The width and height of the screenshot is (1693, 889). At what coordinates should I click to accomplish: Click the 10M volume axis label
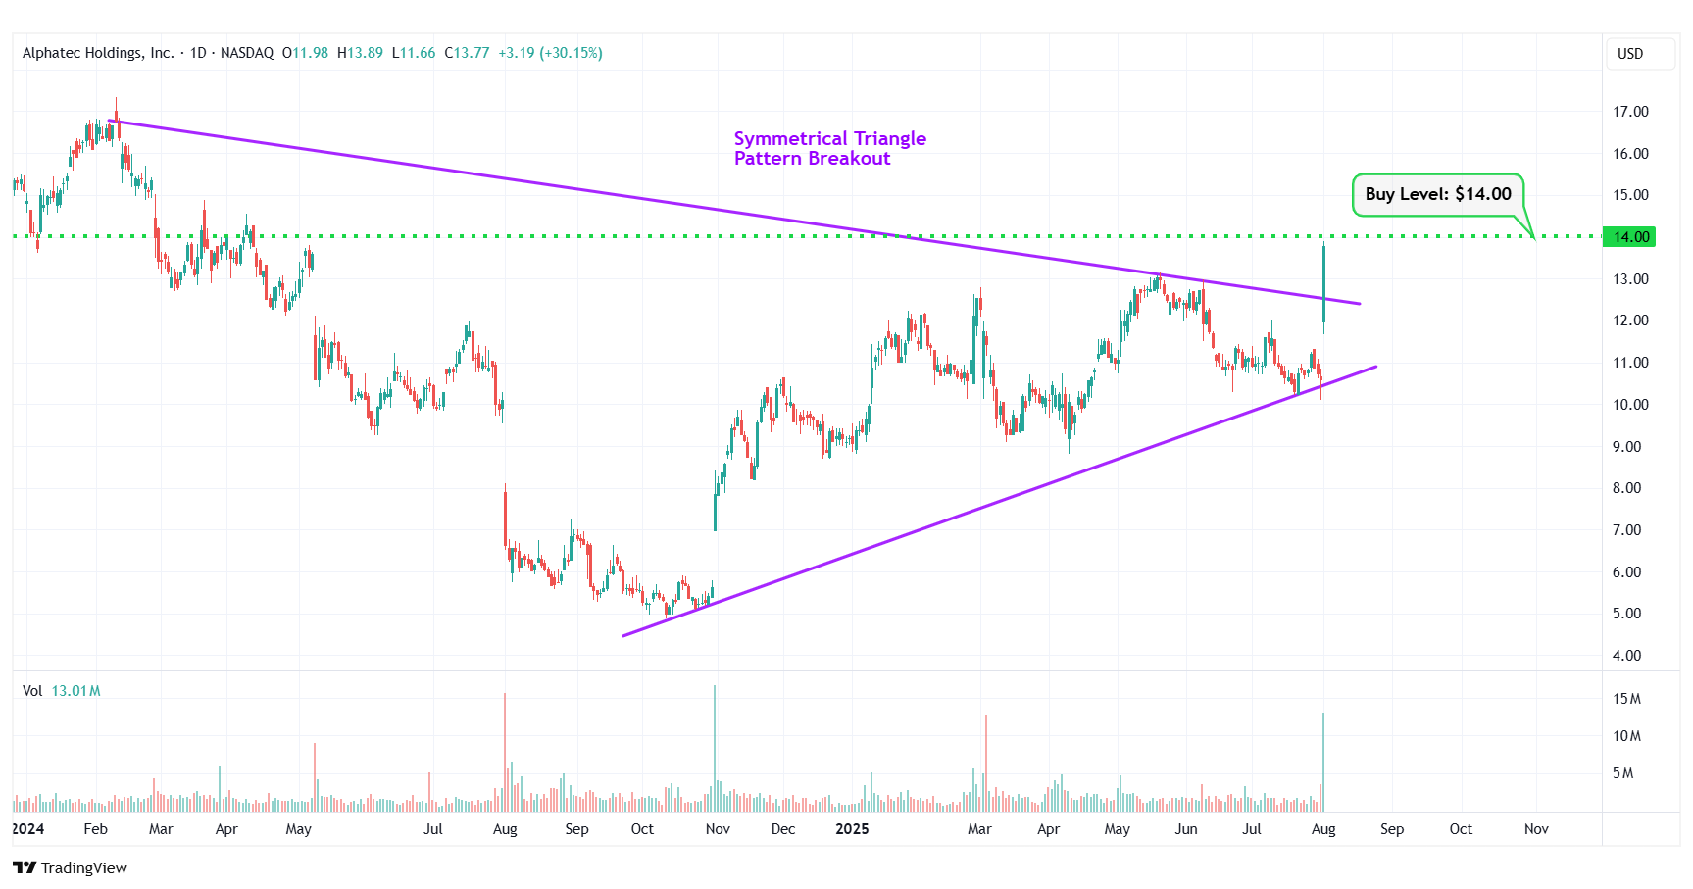coord(1627,736)
